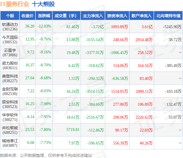Viewport: 183px width, 158px height.
Task: Select the stock 云星宇 (873806)
Action: (x=10, y=53)
